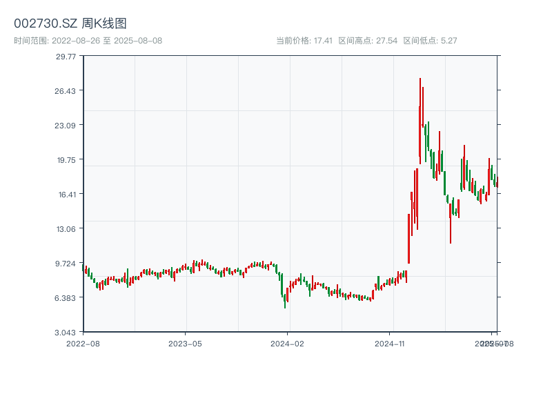The height and width of the screenshot is (414, 552).
Task: Click the 2022-08 date axis label
Action: pyautogui.click(x=83, y=343)
